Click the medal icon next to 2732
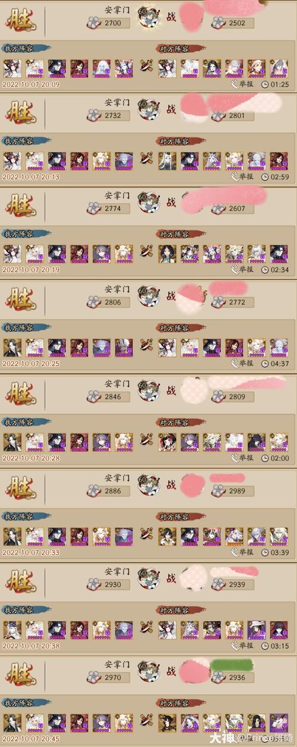 coord(94,115)
